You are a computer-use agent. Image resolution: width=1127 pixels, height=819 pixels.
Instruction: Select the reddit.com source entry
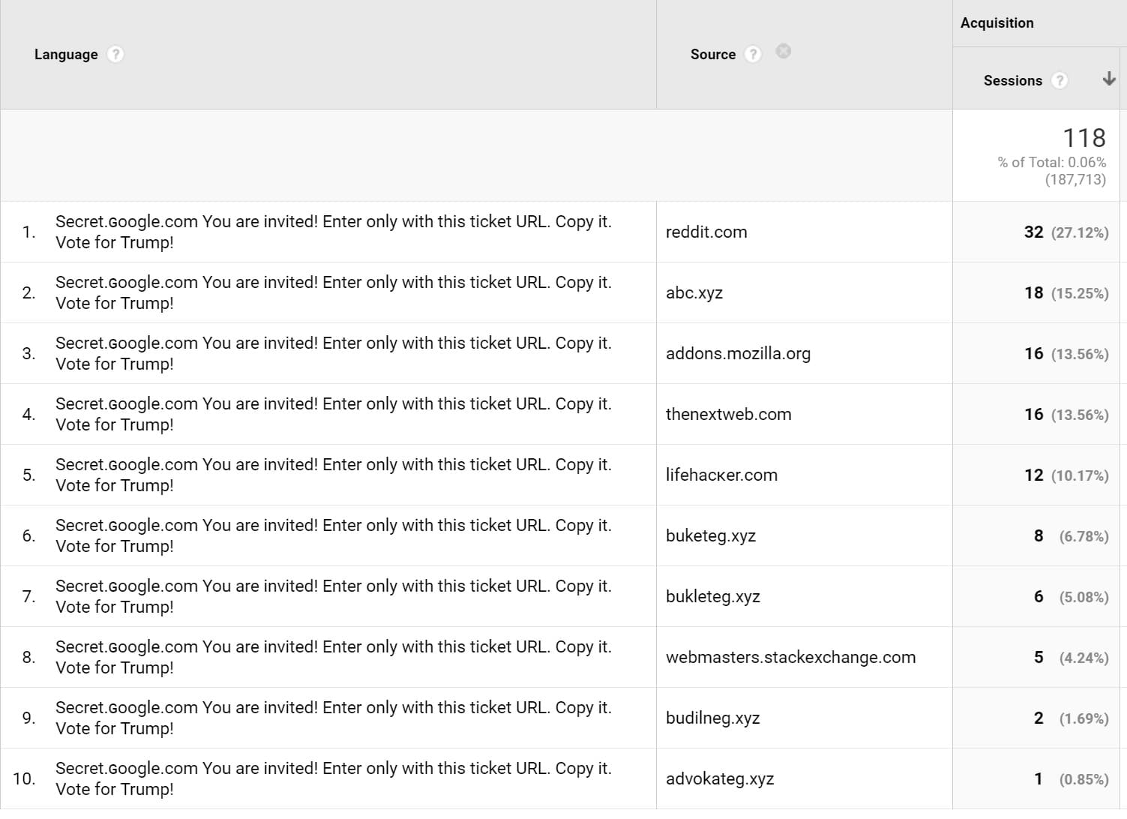tap(706, 232)
